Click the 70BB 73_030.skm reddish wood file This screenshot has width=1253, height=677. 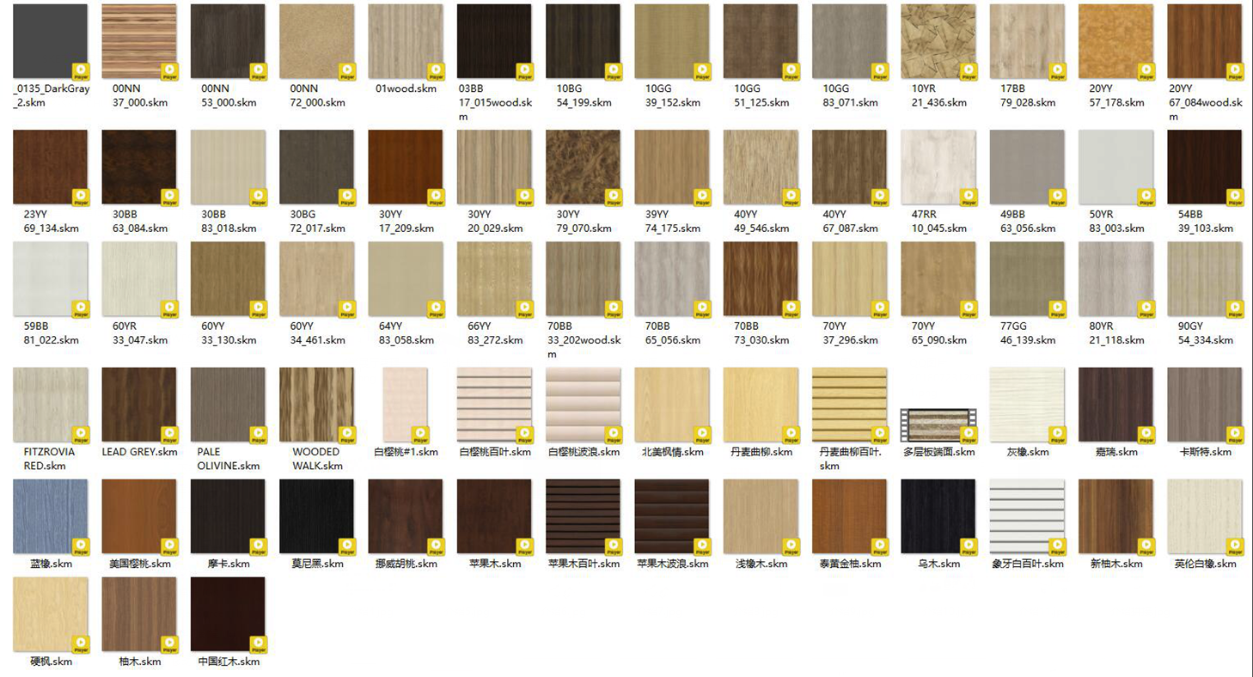pos(761,279)
